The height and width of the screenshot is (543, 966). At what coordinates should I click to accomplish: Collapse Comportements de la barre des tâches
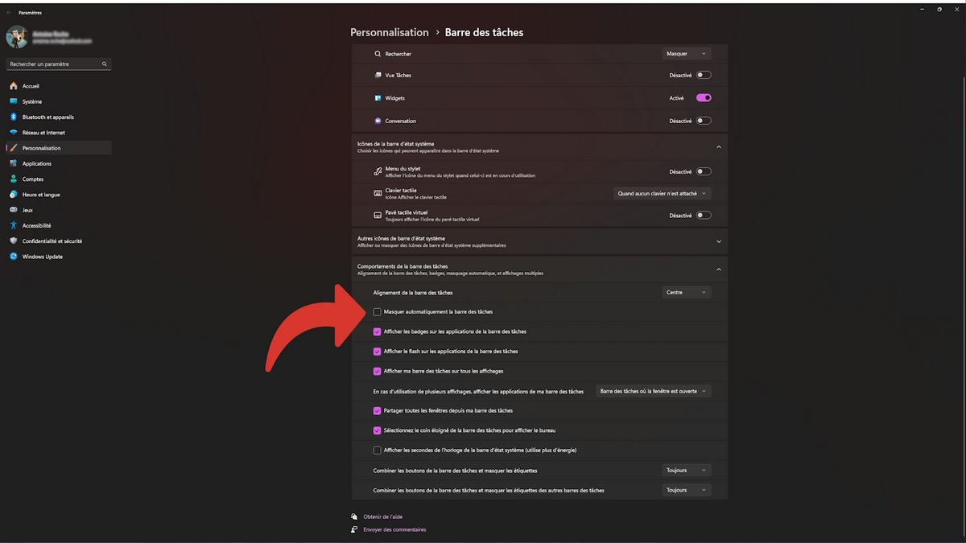point(719,269)
